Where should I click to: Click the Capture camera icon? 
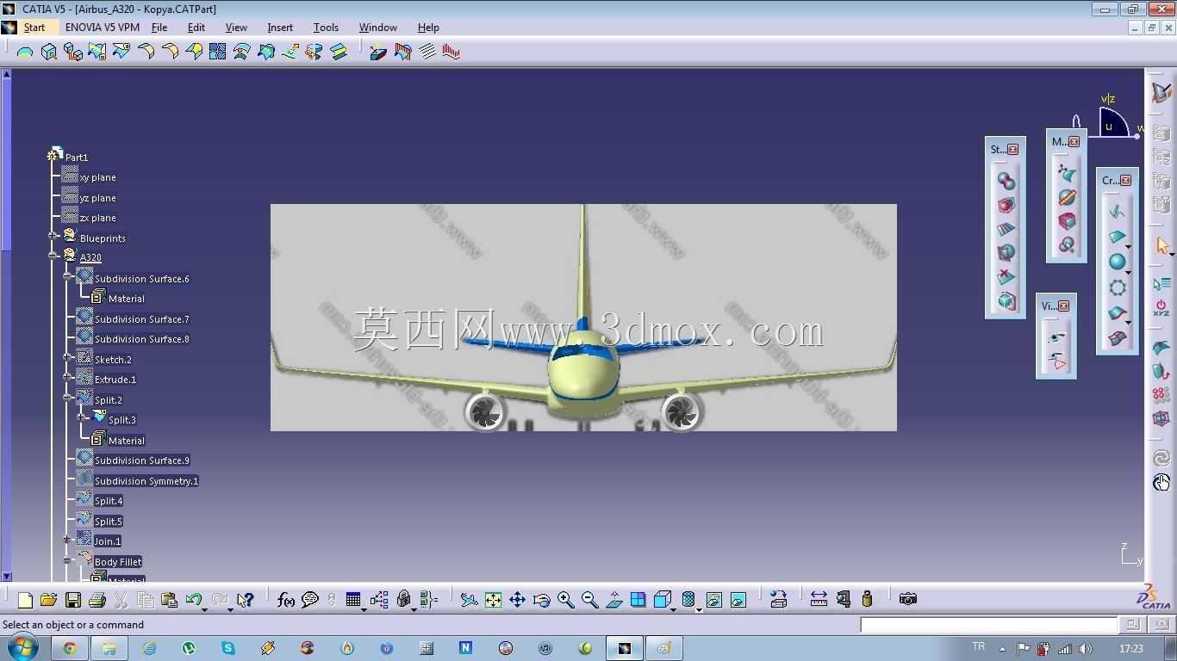tap(907, 599)
